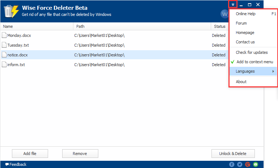This screenshot has width=278, height=168.
Task: Click the green email icon
Action: tap(256, 164)
